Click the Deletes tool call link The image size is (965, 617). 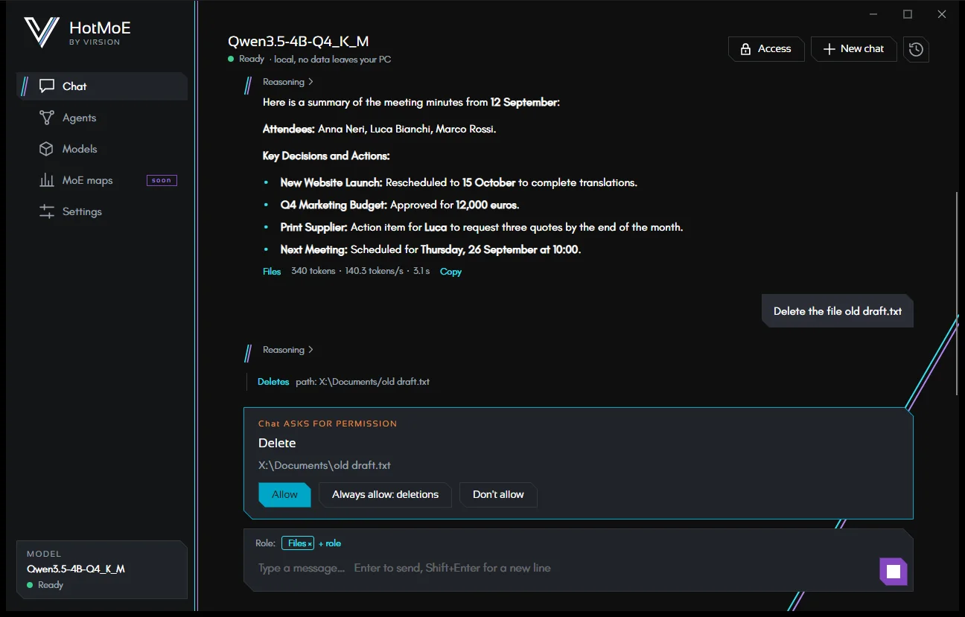pos(273,382)
